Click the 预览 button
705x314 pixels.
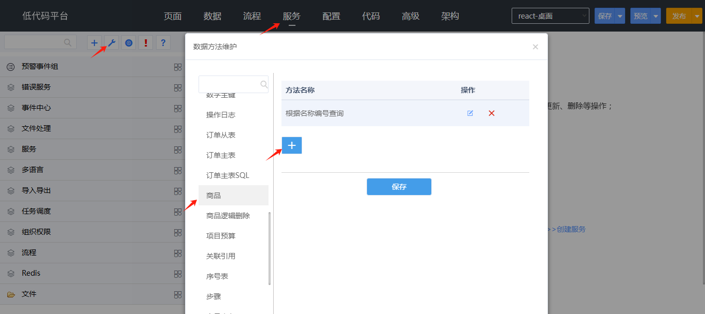coord(641,16)
